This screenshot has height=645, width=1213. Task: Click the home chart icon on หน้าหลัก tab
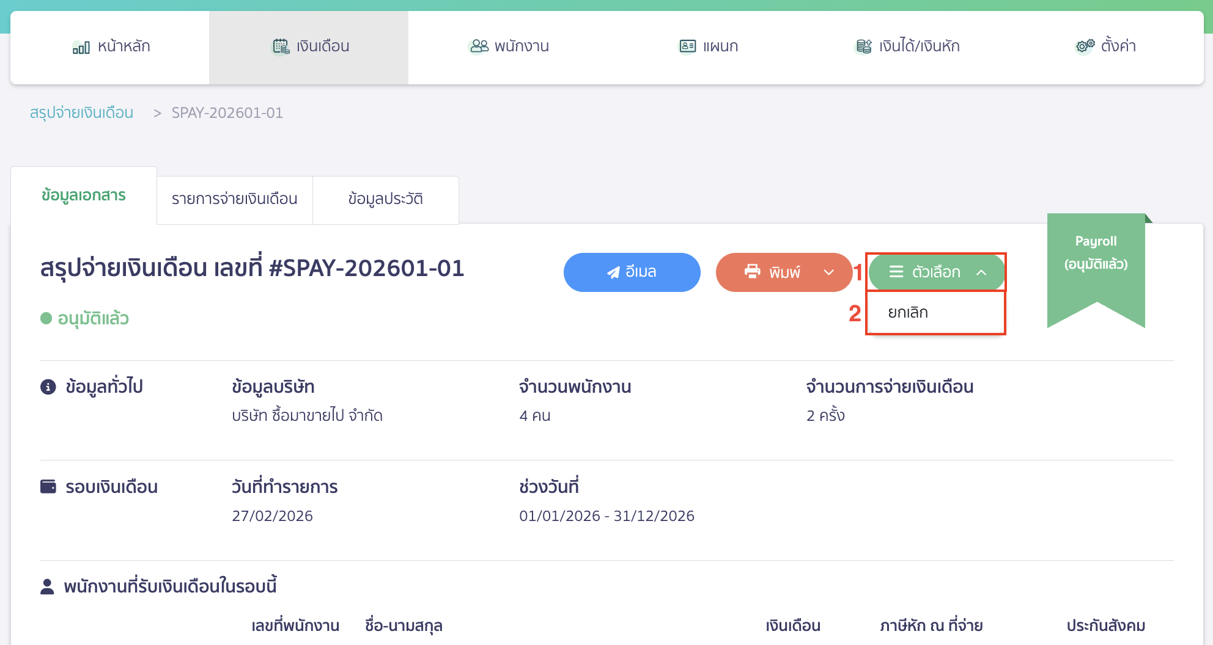click(x=80, y=46)
